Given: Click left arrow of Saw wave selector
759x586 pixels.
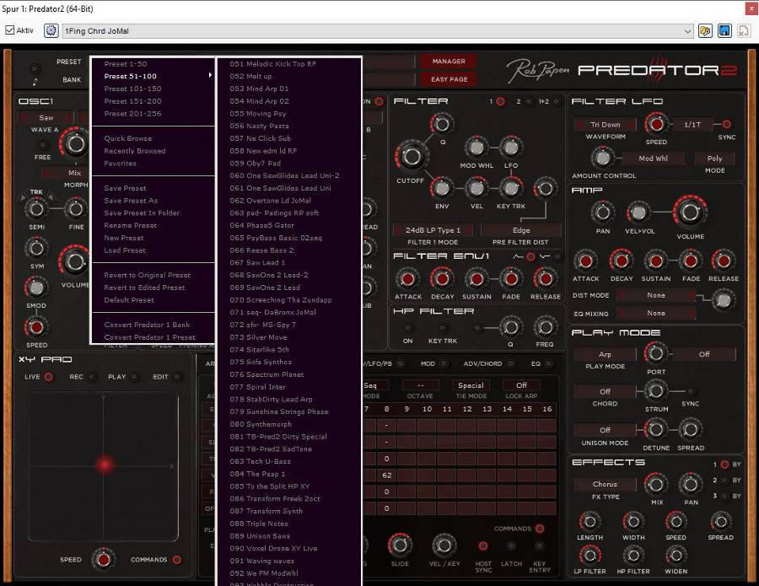Looking at the screenshot, I should pyautogui.click(x=23, y=117).
